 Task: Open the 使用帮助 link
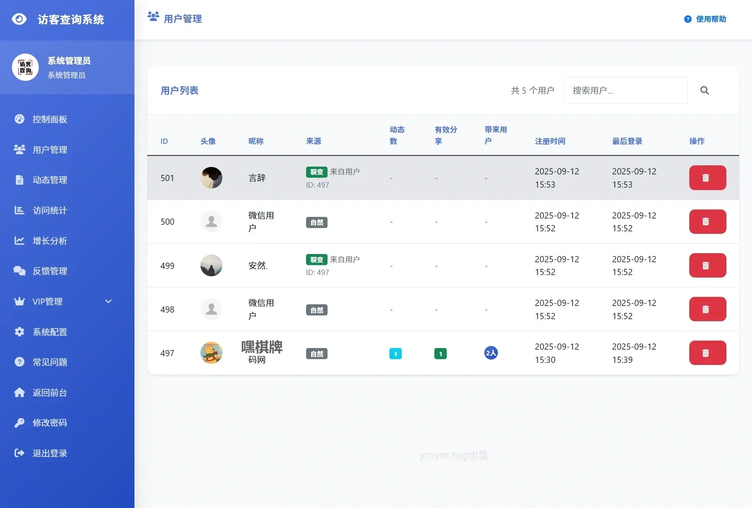click(x=705, y=19)
